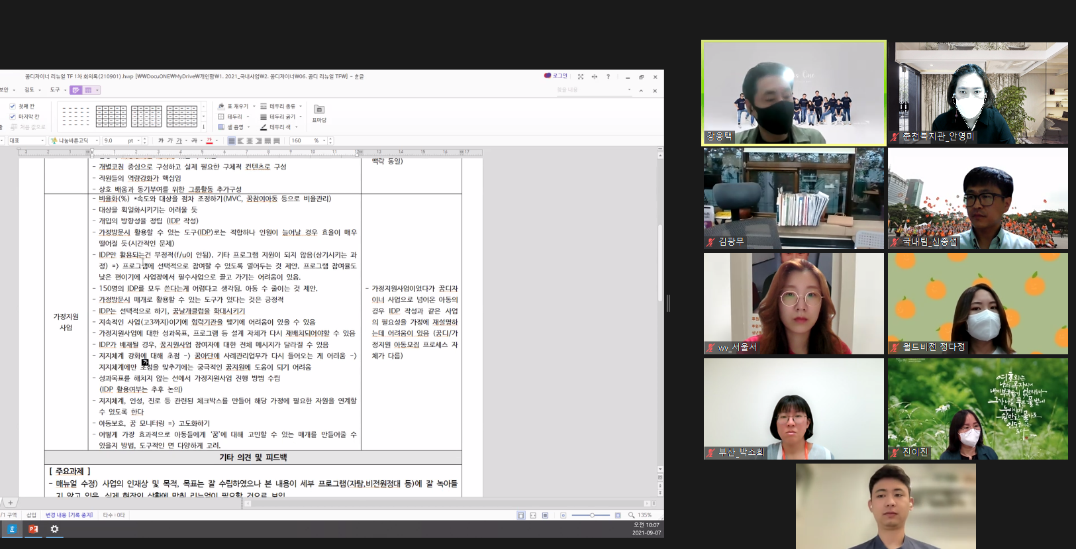Click the 로그인 login button
1076x549 pixels.
pos(556,76)
